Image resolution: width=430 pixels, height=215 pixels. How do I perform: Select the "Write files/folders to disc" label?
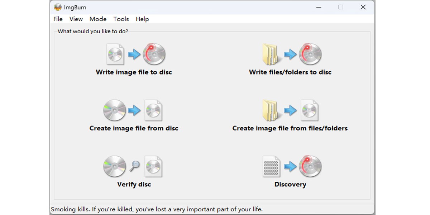pyautogui.click(x=290, y=72)
